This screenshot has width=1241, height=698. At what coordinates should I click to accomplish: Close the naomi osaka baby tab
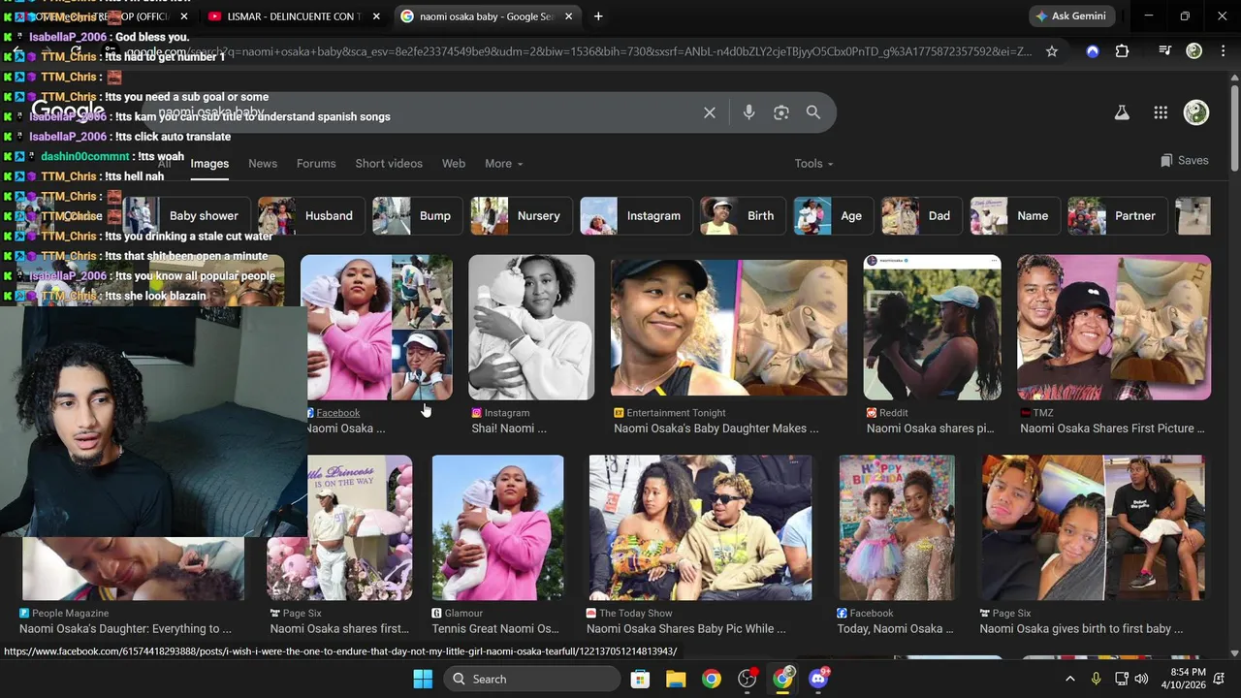[x=569, y=16]
